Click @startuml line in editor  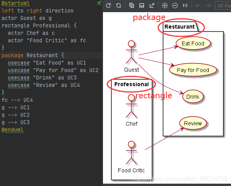16,3
